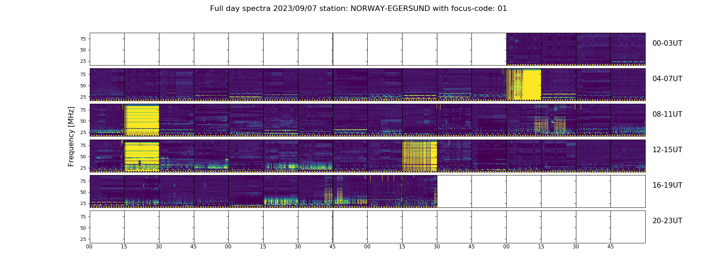Click the "04-07UT" row label
Screen dimensions: 717x273
tap(667, 79)
